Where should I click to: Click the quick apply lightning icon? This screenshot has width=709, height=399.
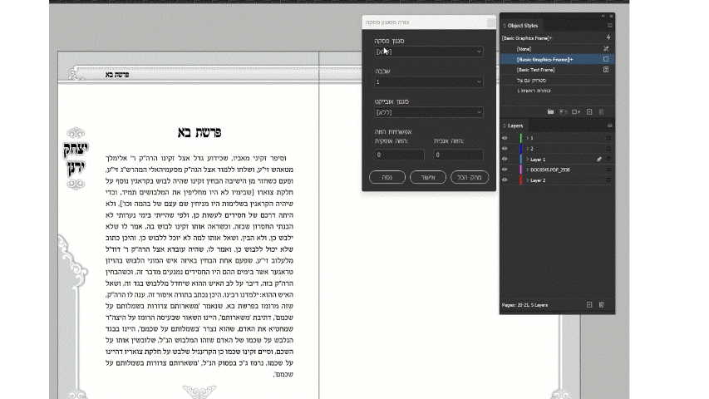(x=608, y=37)
